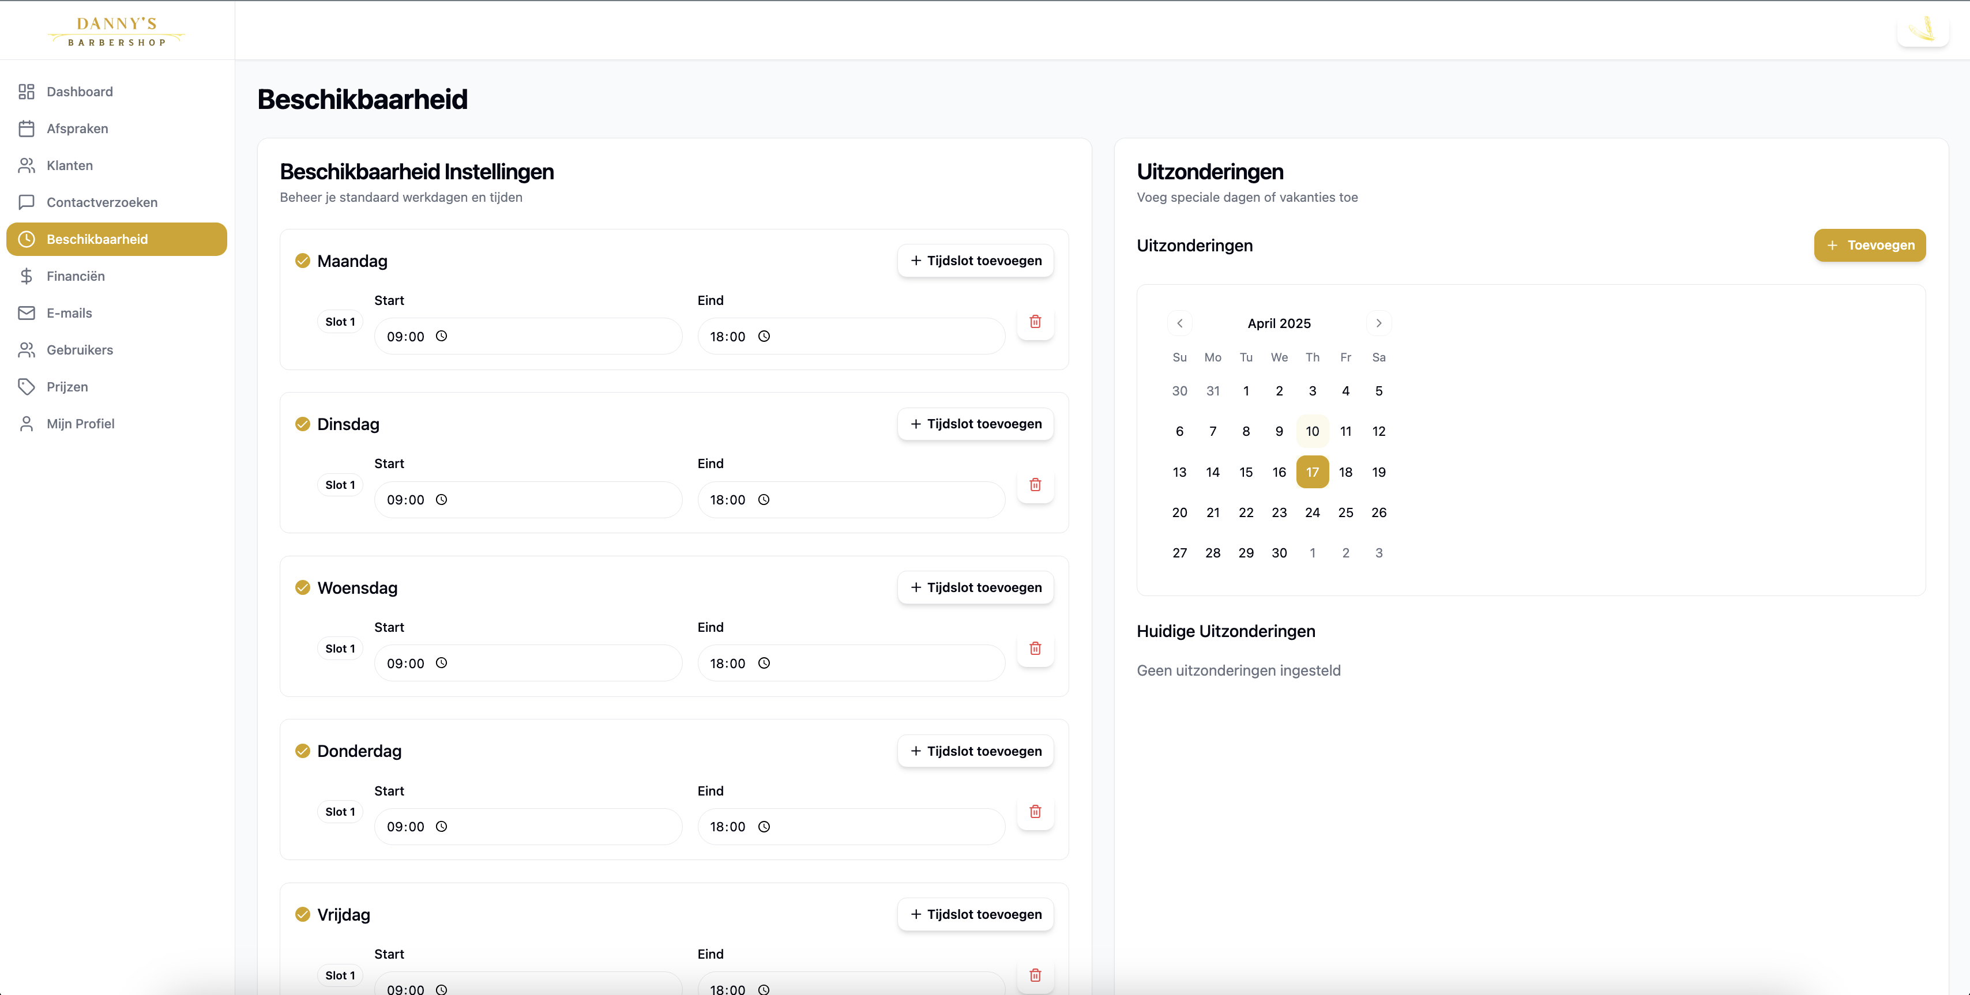Click the Contactverzoeken chat bubble icon
This screenshot has height=995, width=1970.
[x=26, y=202]
